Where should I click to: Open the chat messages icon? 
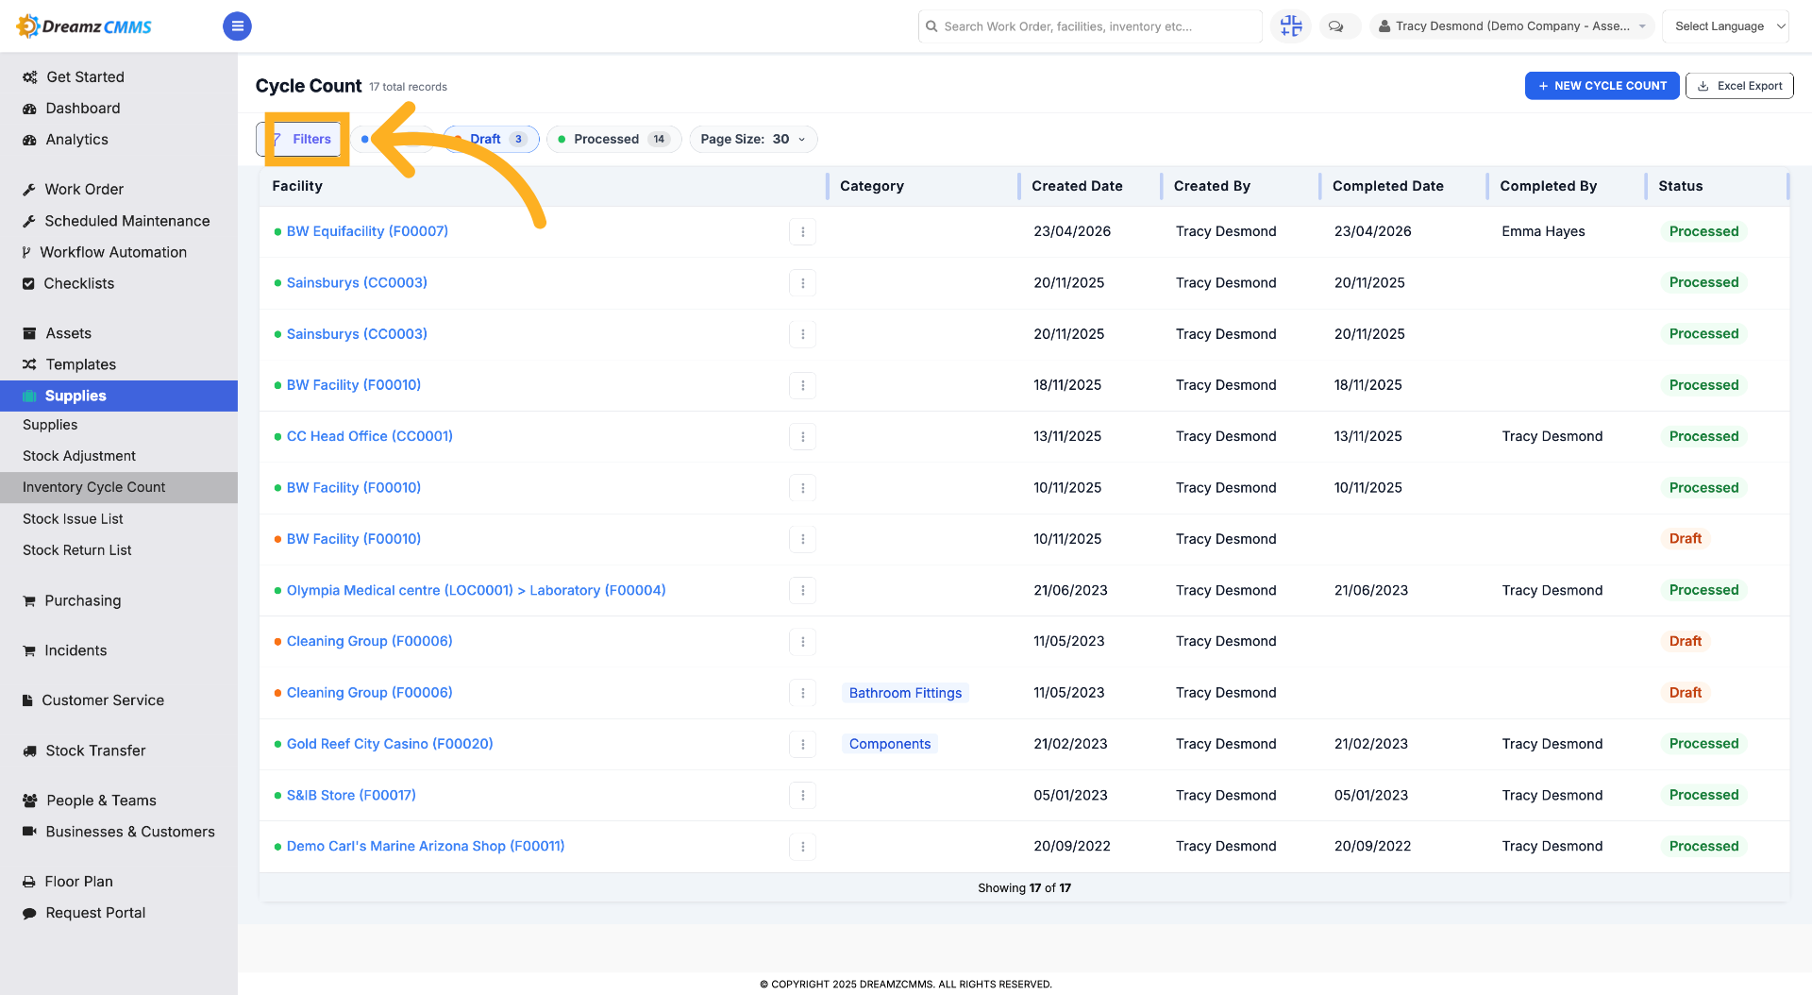pyautogui.click(x=1336, y=26)
